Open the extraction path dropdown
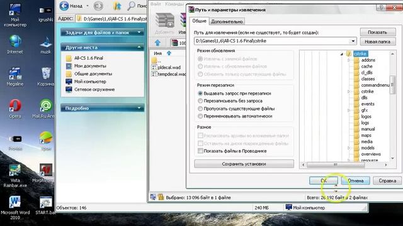Image resolution: width=403 pixels, height=226 pixels. tap(353, 41)
